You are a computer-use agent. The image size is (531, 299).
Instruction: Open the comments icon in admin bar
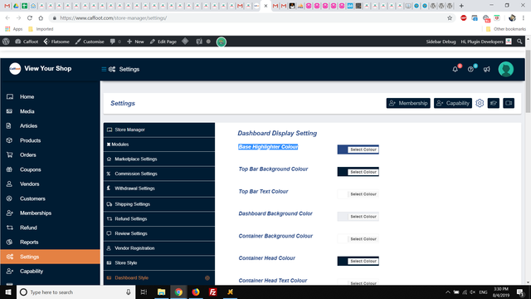[114, 42]
